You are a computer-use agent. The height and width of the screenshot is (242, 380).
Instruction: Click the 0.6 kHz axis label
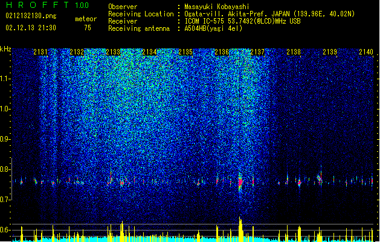[x=5, y=230]
